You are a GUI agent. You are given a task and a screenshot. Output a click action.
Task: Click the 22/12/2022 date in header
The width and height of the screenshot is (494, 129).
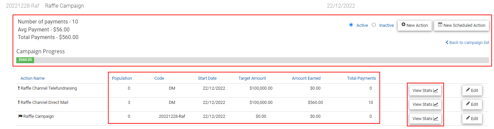[x=341, y=6]
